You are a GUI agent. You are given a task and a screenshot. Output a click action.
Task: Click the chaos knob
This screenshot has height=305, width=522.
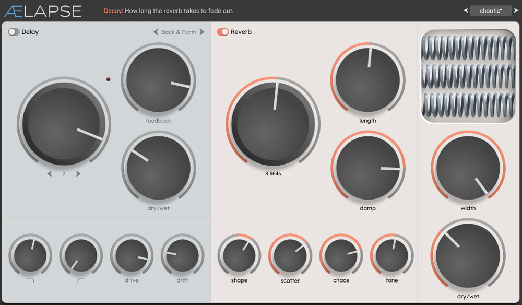click(341, 255)
